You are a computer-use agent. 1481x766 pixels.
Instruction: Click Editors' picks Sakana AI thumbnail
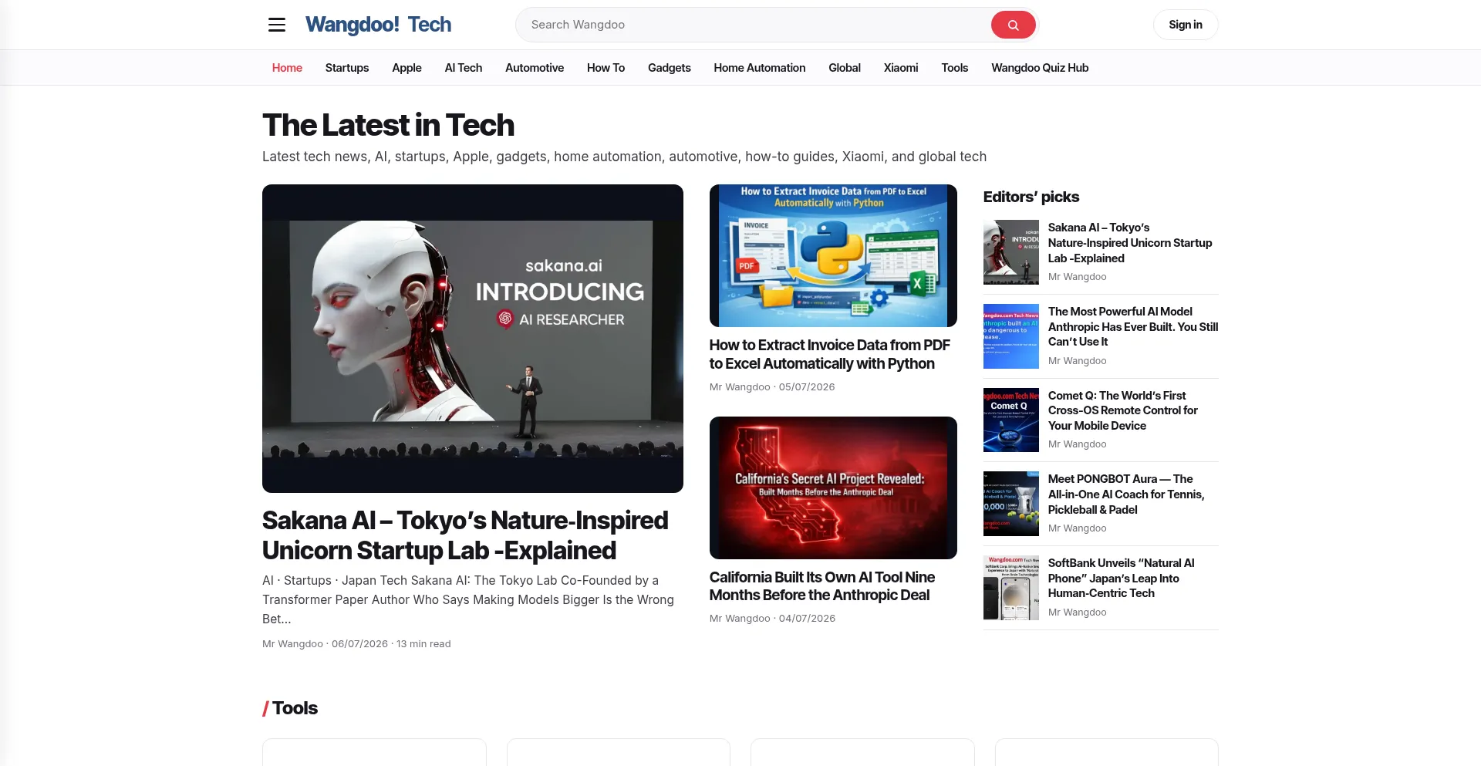(x=1011, y=252)
